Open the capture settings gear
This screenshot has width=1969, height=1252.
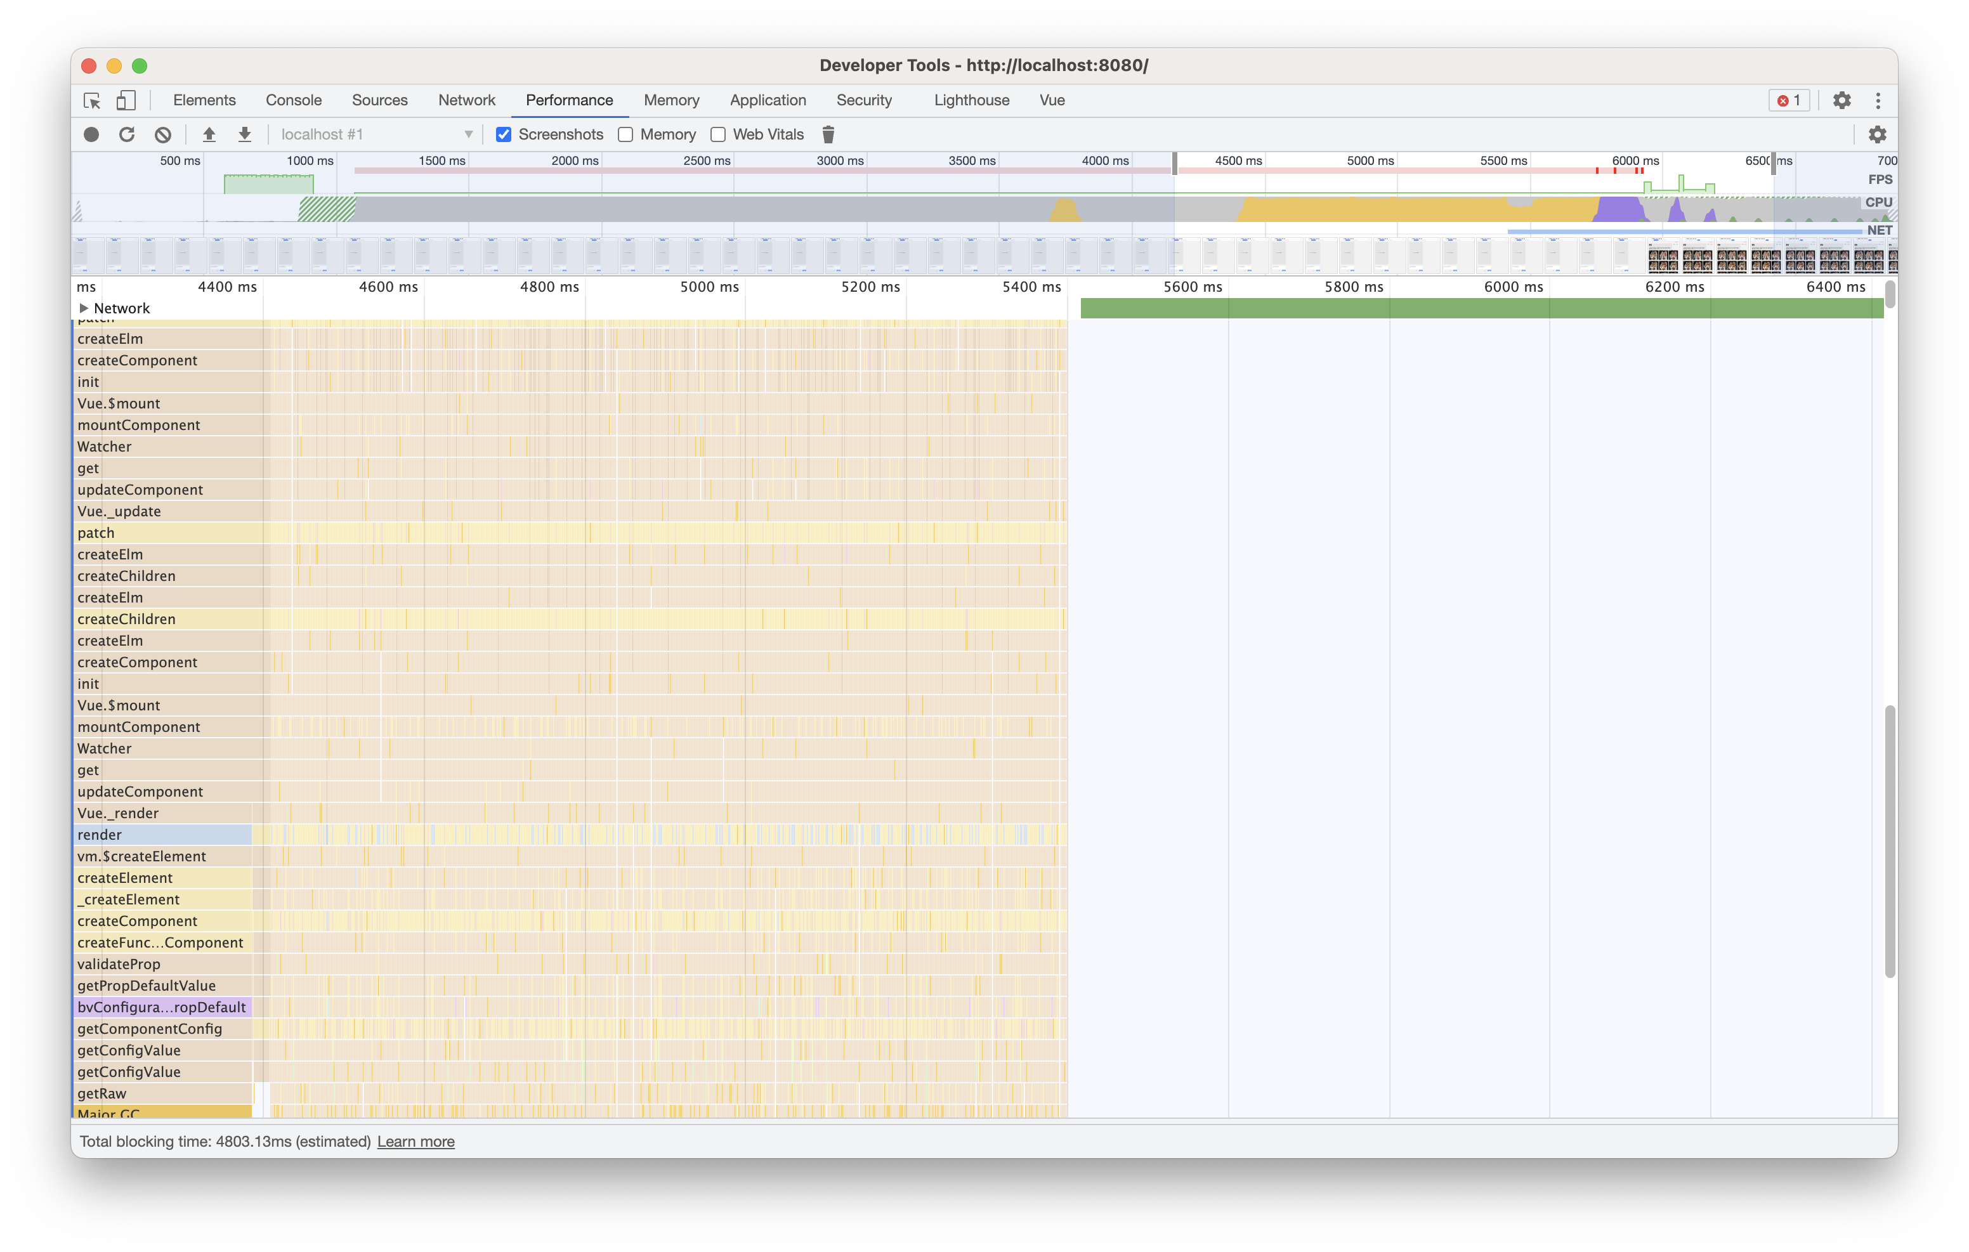pos(1878,134)
